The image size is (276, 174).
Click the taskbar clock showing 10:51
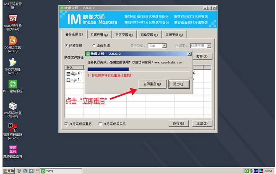(268, 171)
